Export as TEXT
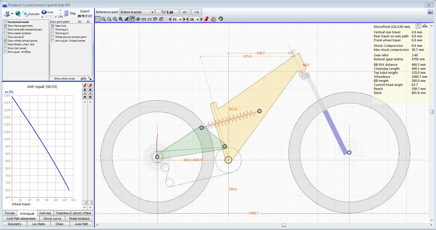Image resolution: width=436 pixels, height=230 pixels. (84, 16)
